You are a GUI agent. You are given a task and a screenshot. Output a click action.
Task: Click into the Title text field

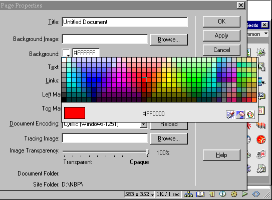[125, 22]
